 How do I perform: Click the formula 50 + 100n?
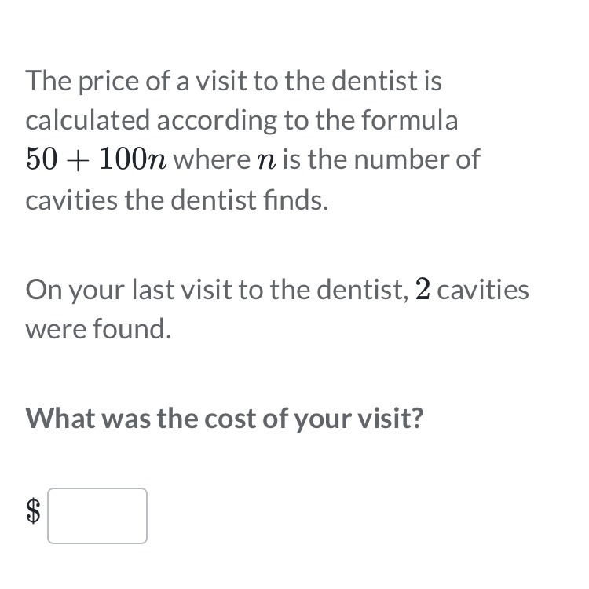tap(96, 159)
